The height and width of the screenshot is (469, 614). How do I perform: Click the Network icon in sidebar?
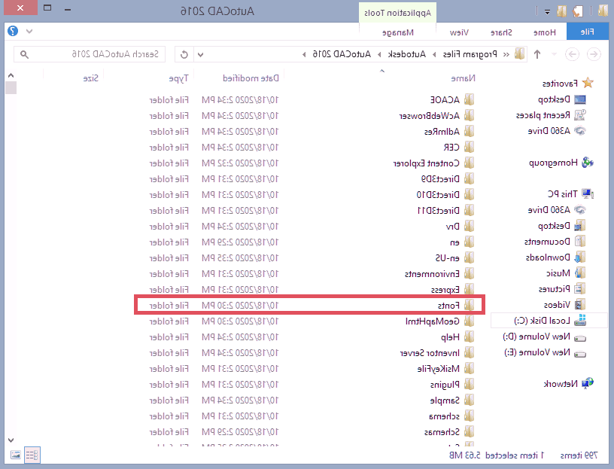point(588,383)
